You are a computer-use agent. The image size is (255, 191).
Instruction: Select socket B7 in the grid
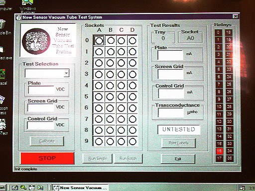click(111, 119)
